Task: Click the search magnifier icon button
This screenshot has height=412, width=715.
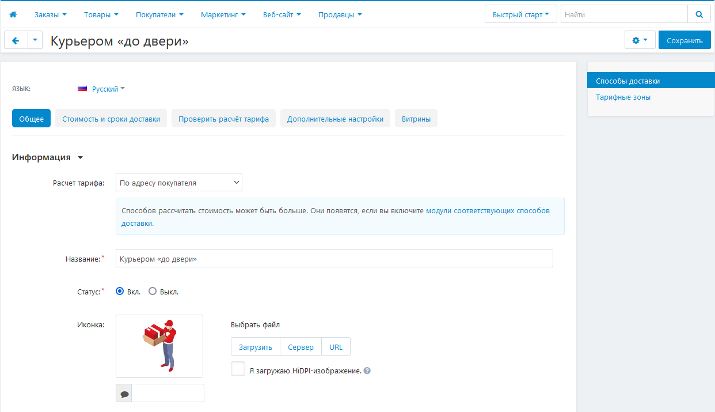Action: coord(699,14)
